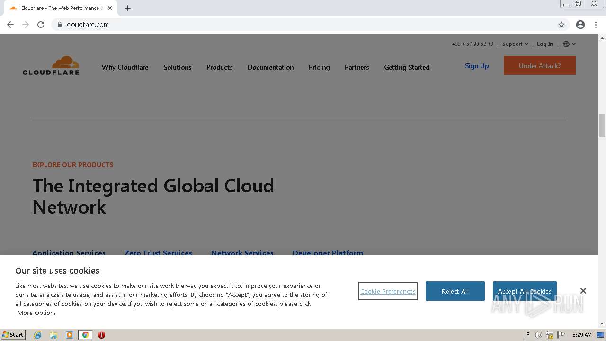The image size is (606, 341).
Task: Bookmark this page with the star icon
Action: click(561, 25)
